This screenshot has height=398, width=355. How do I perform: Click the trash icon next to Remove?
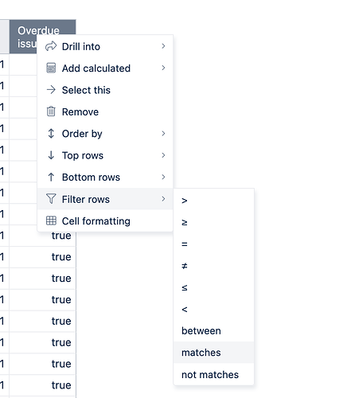pyautogui.click(x=51, y=111)
